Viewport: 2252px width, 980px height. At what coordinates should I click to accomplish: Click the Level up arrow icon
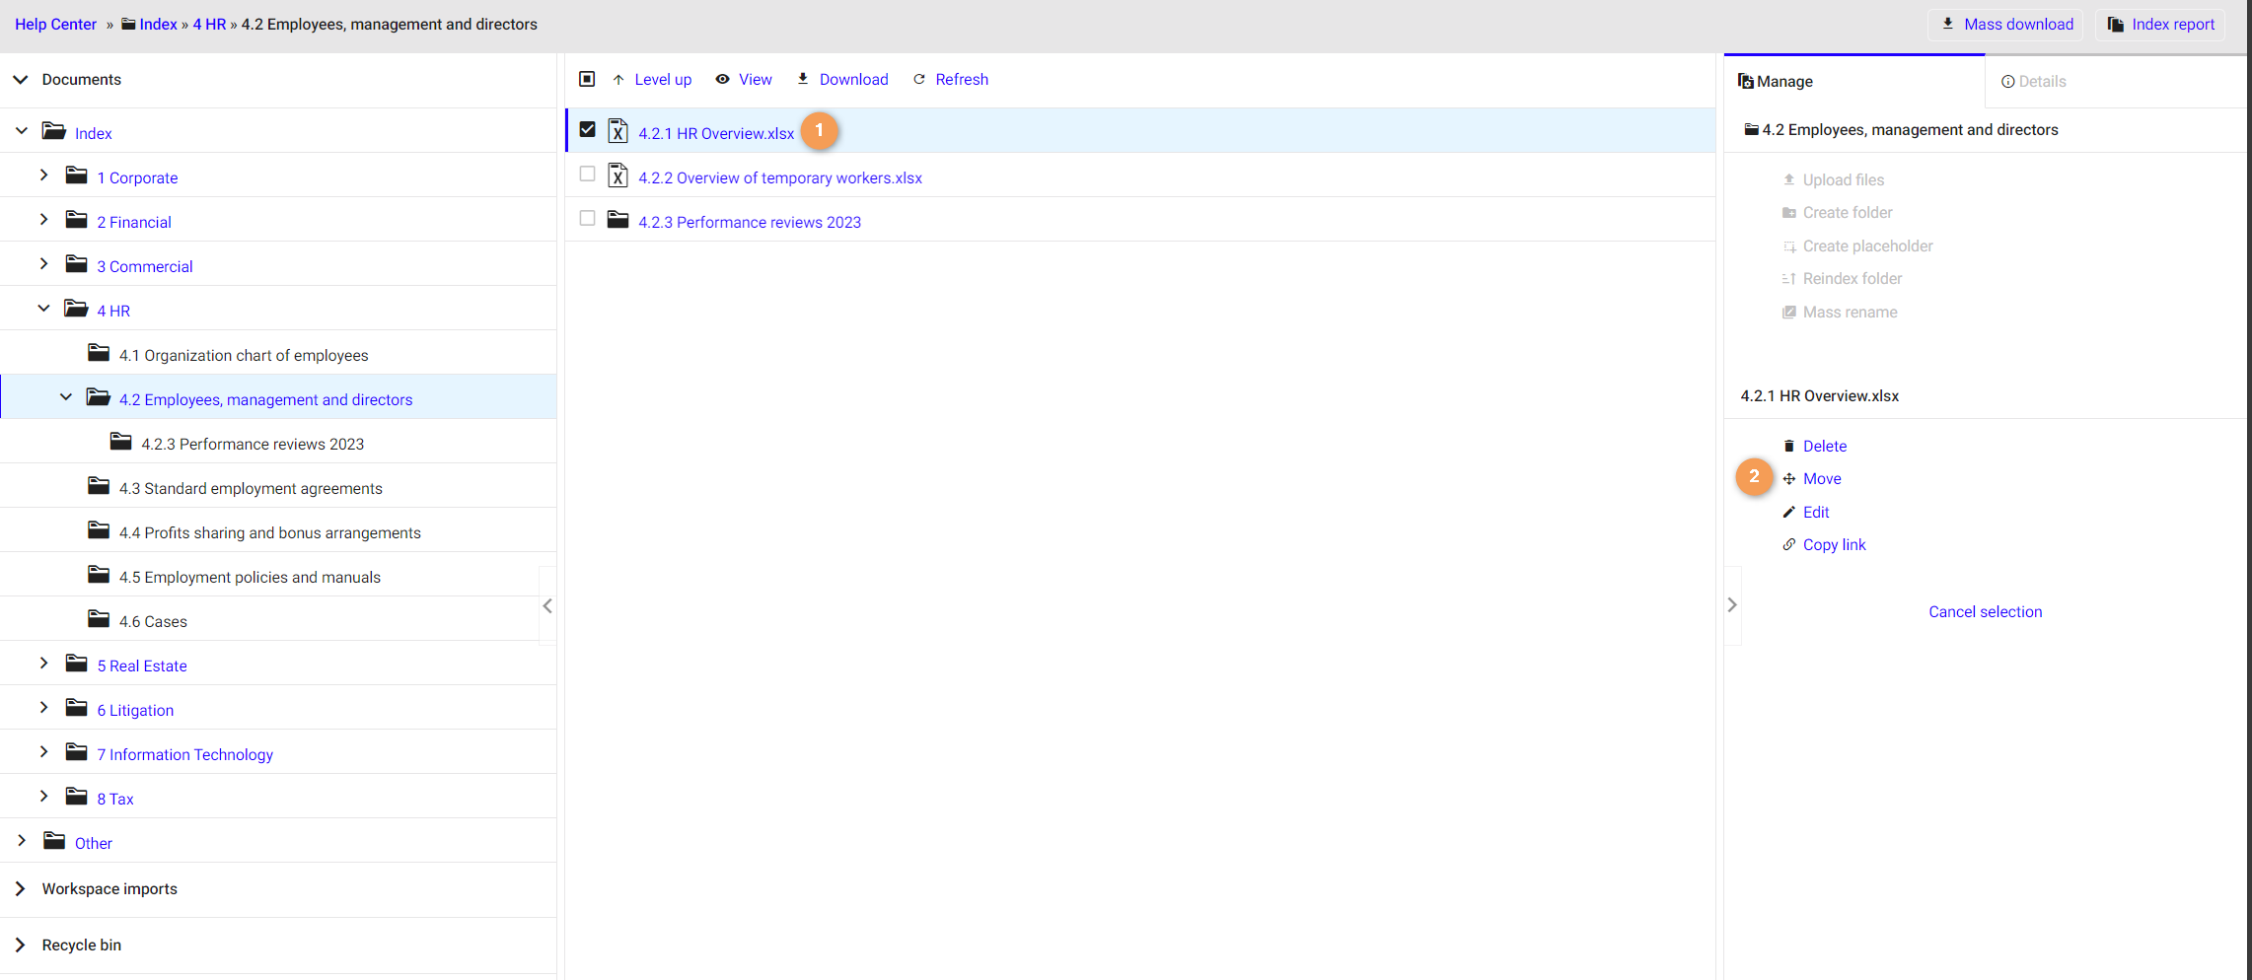(618, 80)
